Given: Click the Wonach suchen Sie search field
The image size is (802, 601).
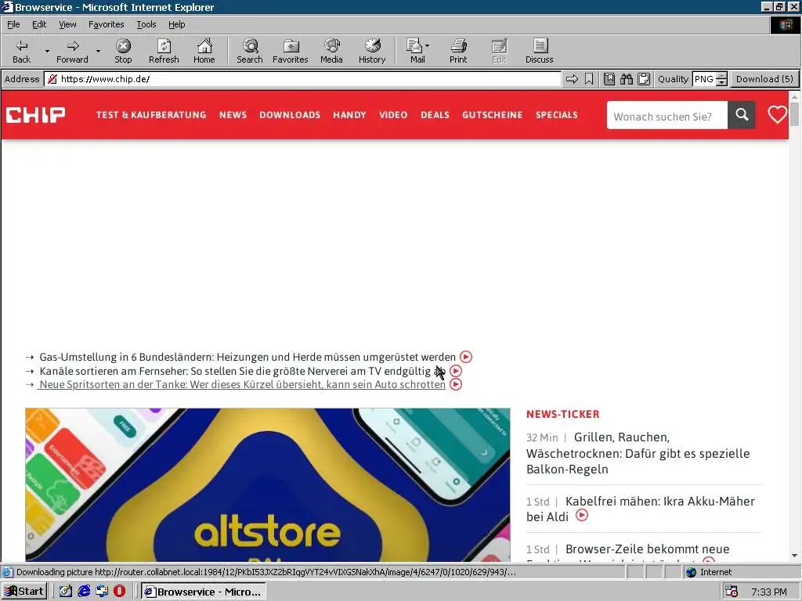Looking at the screenshot, I should pyautogui.click(x=667, y=116).
